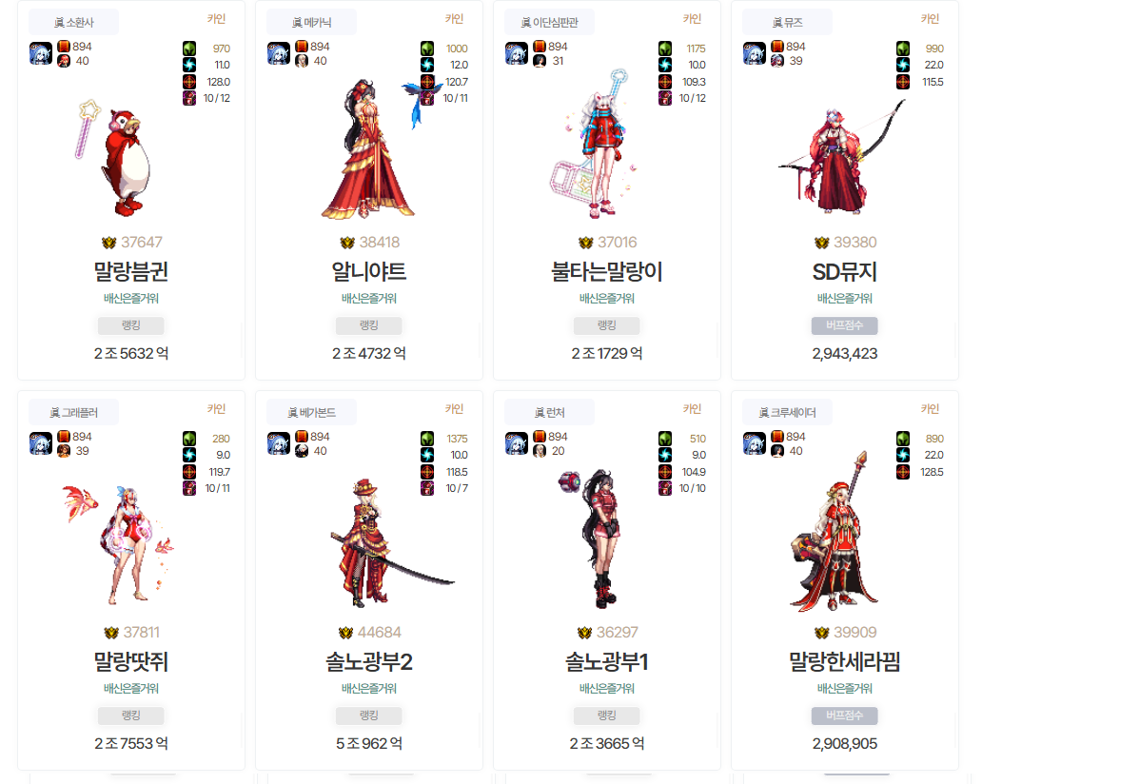Click the crown fame icon beside 37647
Image resolution: width=1139 pixels, height=784 pixels.
click(x=109, y=243)
